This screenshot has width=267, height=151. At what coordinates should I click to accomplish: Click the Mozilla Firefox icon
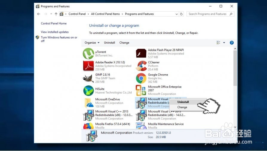[88, 126]
